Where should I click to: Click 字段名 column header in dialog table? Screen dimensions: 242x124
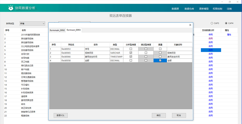[x=73, y=45]
